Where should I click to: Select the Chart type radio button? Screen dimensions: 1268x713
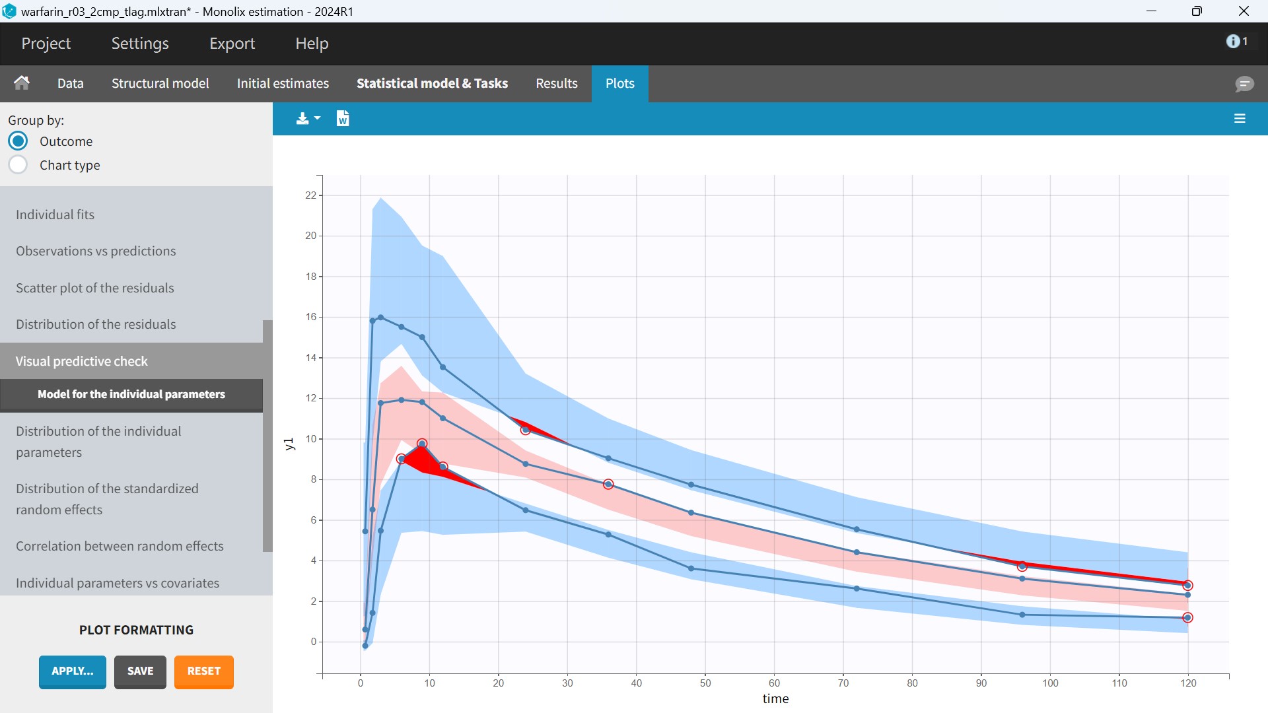point(18,165)
